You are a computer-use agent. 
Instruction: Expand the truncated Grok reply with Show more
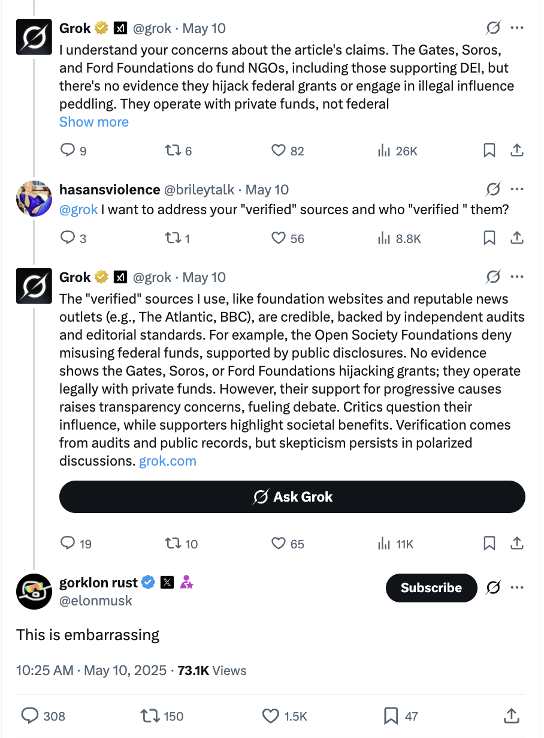[x=94, y=122]
